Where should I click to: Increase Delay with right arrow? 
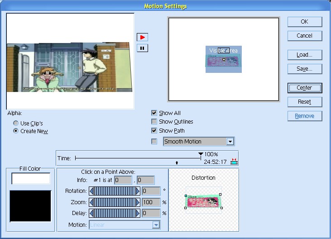tap(138, 213)
